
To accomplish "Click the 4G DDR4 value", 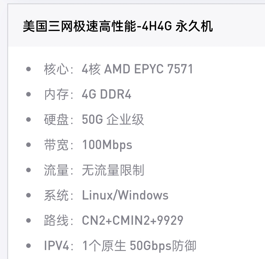I will pos(107,95).
